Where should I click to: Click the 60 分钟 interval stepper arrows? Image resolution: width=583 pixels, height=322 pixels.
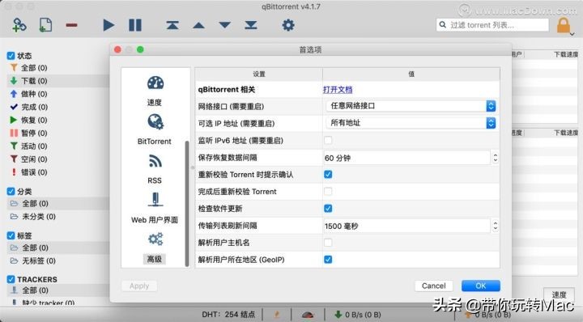[496, 158]
